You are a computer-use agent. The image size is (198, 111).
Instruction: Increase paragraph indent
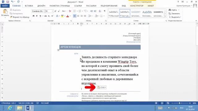tap(95, 11)
